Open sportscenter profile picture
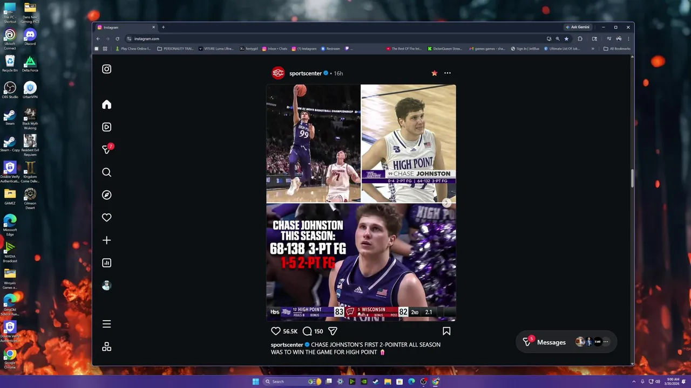This screenshot has height=388, width=691. [x=278, y=73]
